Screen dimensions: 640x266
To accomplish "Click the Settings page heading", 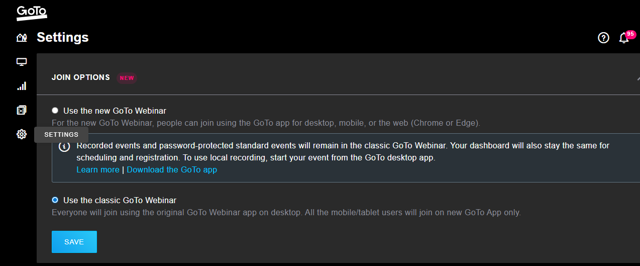I will tap(63, 37).
